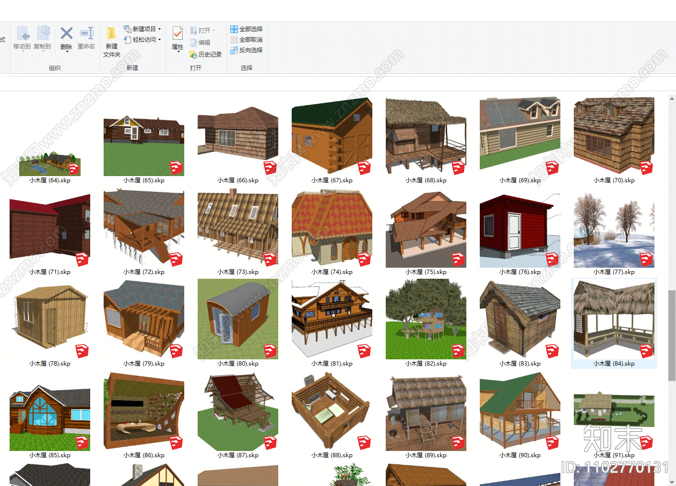Click file name text 小木屋 (83).skp

520,364
